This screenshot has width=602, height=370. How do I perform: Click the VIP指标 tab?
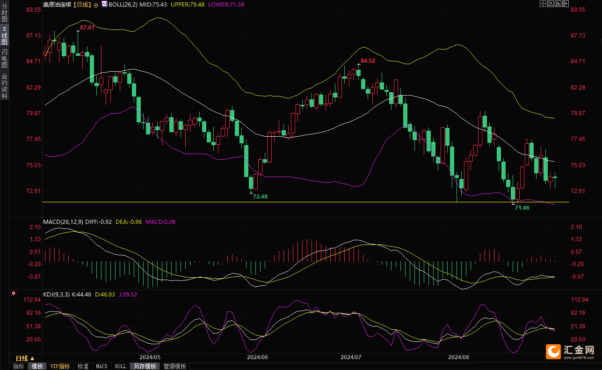60,366
